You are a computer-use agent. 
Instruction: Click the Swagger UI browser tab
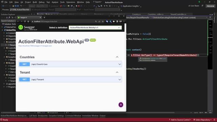[x=29, y=18]
